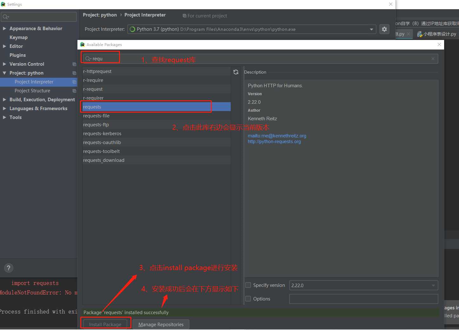Enable the Options checkbox
The width and height of the screenshot is (459, 330).
[x=248, y=299]
